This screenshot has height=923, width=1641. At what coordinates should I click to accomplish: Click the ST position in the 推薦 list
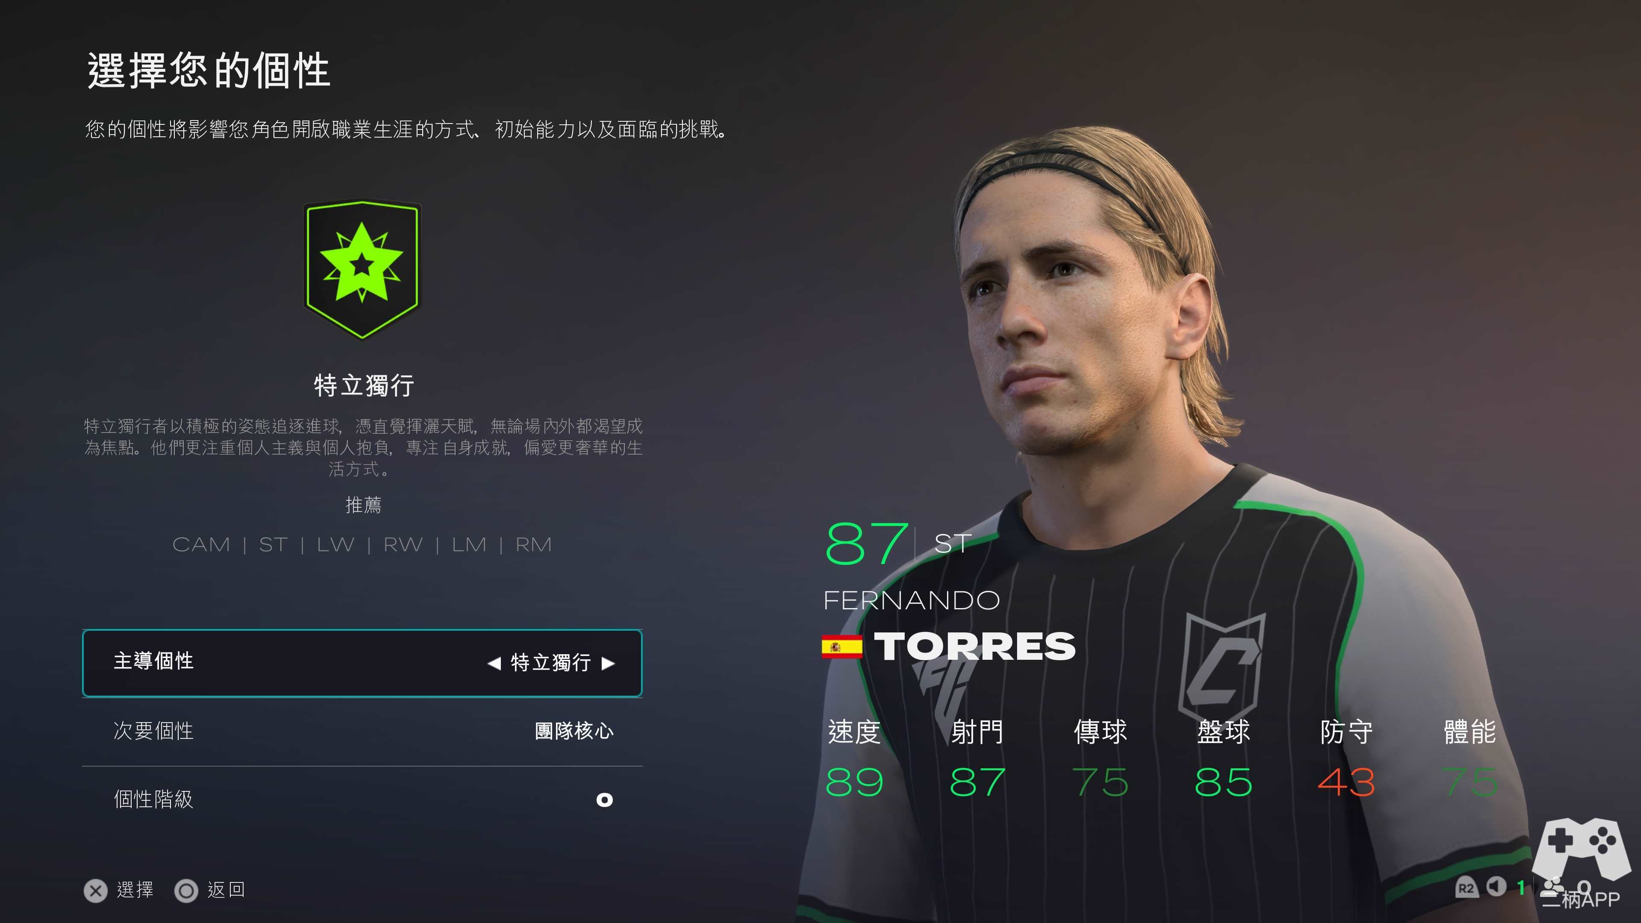pyautogui.click(x=273, y=545)
